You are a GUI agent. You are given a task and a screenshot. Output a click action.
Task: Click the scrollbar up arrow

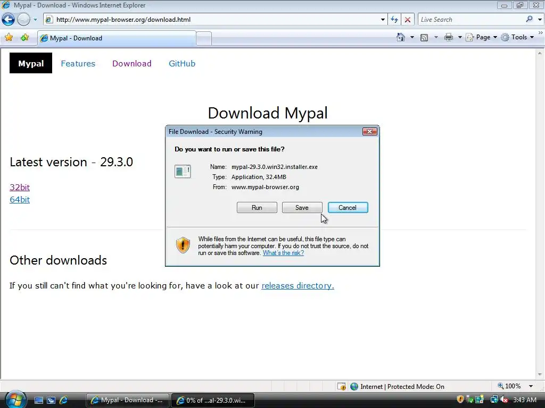pyautogui.click(x=540, y=54)
